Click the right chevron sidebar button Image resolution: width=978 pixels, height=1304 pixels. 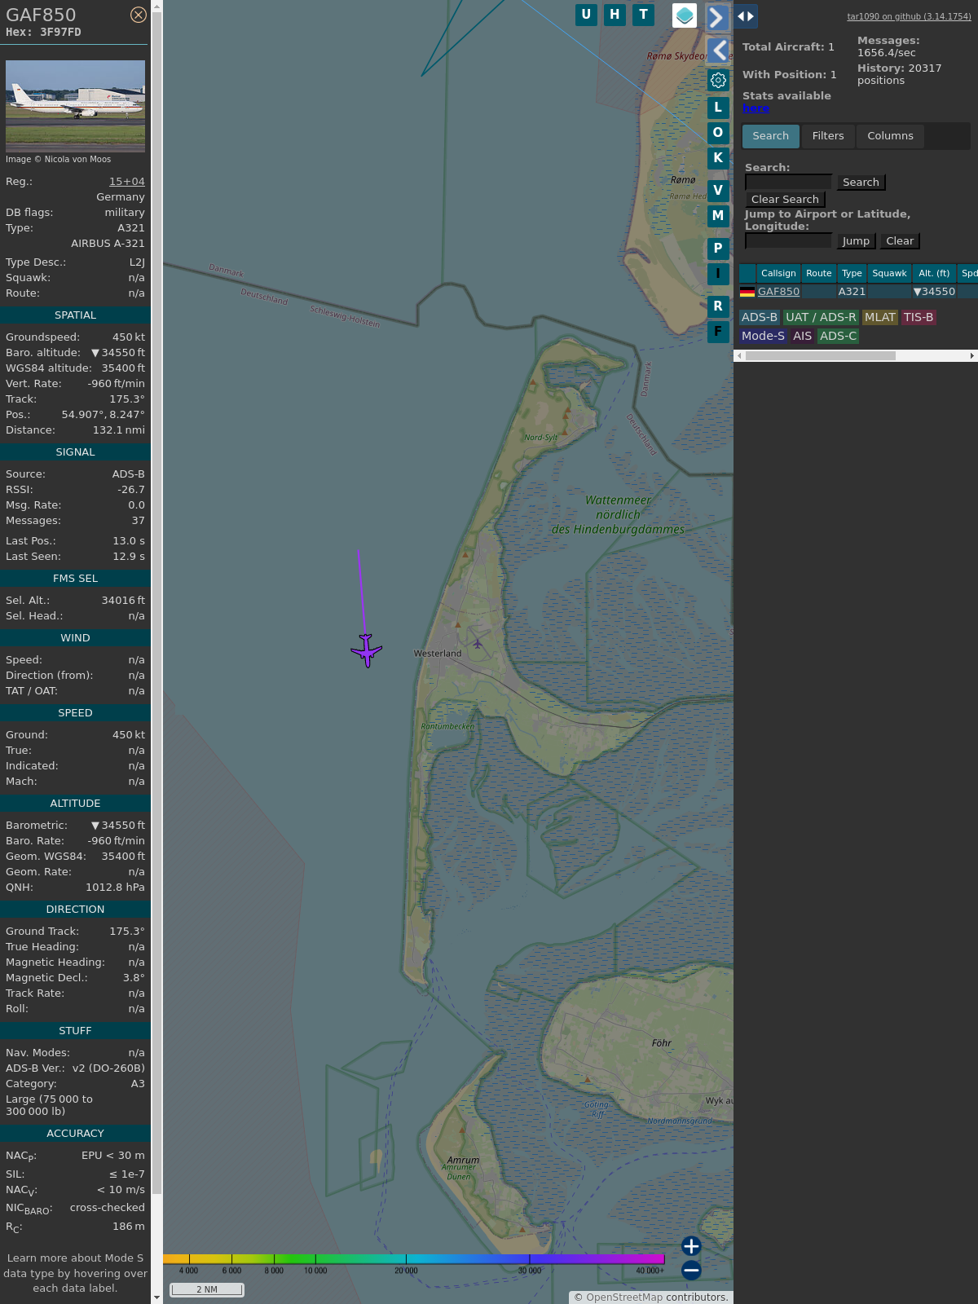tap(717, 17)
